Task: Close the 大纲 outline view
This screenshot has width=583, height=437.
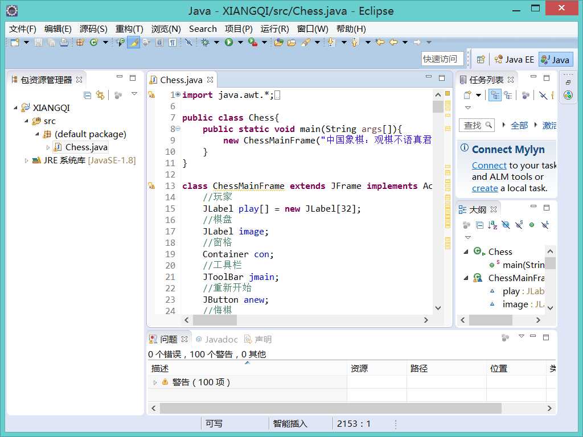Action: tap(494, 209)
